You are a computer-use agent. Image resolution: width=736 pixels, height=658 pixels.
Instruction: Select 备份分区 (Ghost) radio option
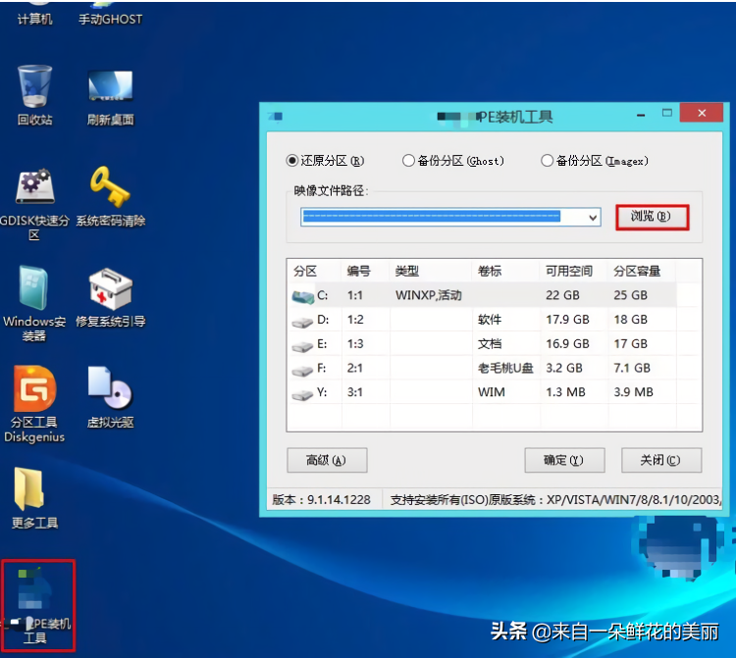453,161
